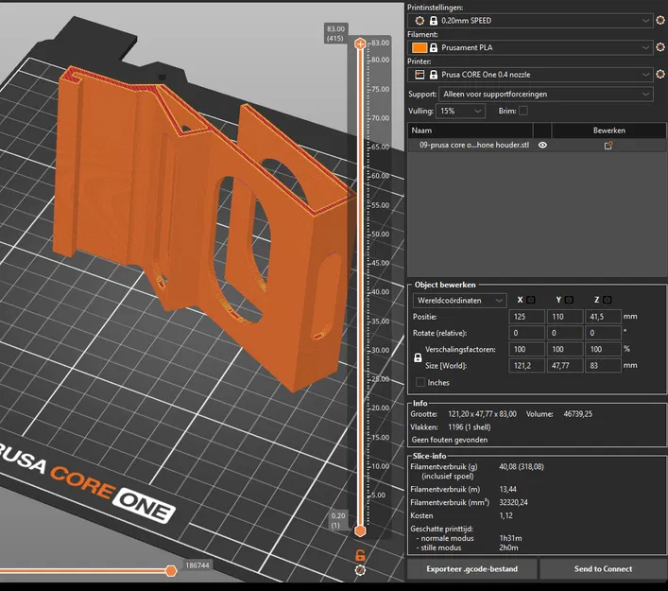Click the Positie Y field showing 110
The image size is (668, 591).
click(565, 317)
